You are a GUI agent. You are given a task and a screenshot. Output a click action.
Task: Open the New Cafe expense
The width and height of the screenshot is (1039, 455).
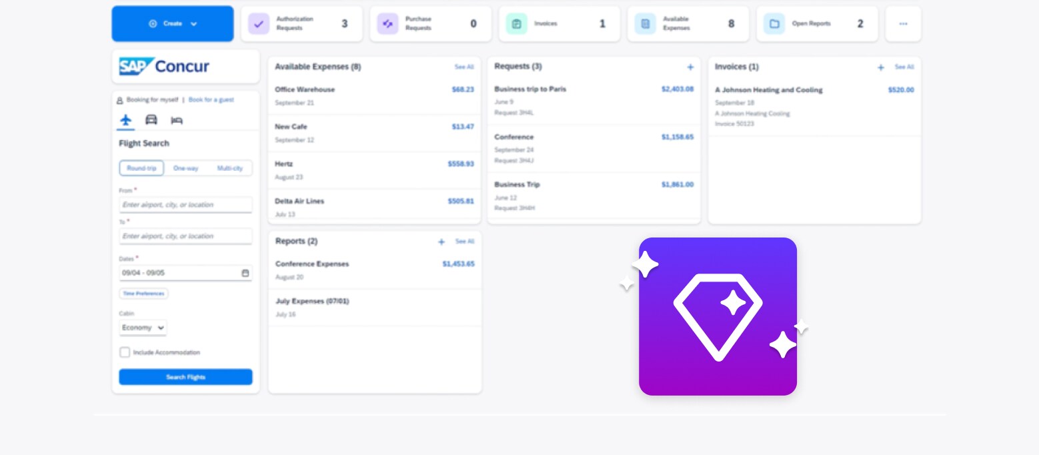[x=374, y=133]
